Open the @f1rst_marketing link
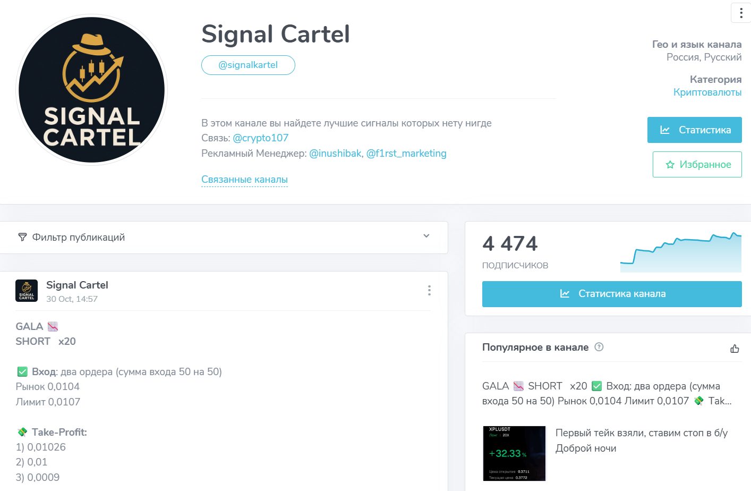 click(406, 154)
